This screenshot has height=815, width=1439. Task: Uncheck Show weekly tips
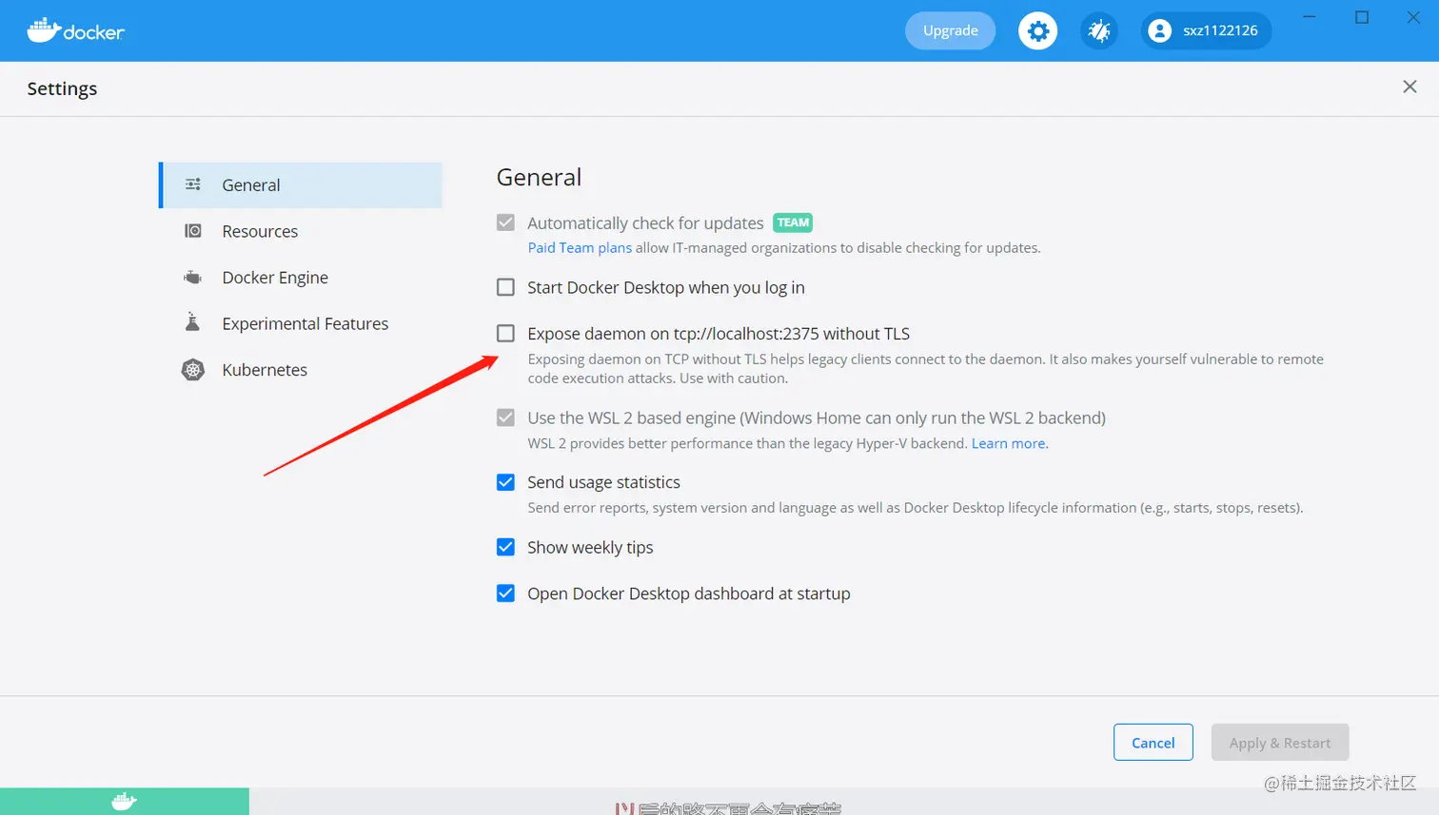point(505,547)
